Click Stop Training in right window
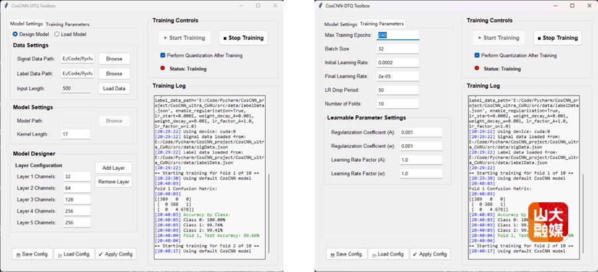This screenshot has height=272, width=598. [x=557, y=38]
